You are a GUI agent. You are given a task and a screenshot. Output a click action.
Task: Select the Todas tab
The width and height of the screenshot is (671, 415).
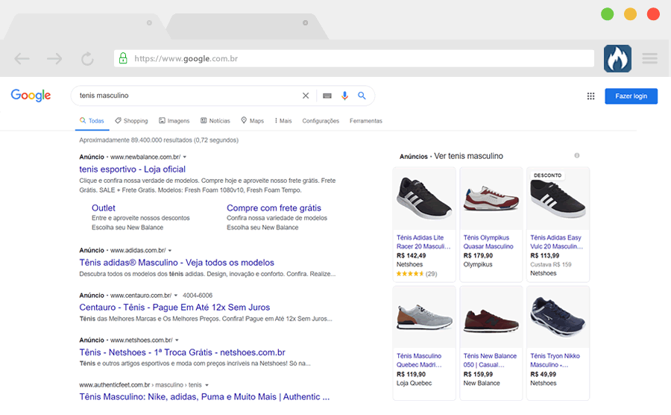click(x=92, y=121)
